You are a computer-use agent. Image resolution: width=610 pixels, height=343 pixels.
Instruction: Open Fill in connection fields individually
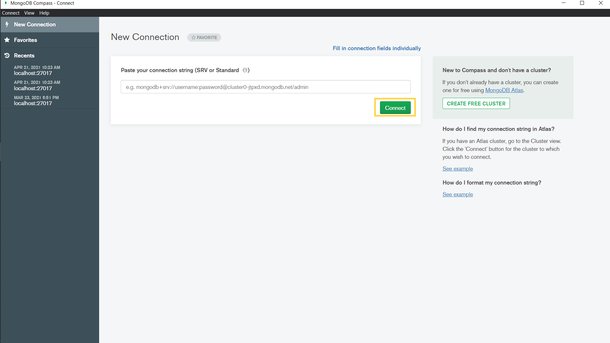point(376,48)
